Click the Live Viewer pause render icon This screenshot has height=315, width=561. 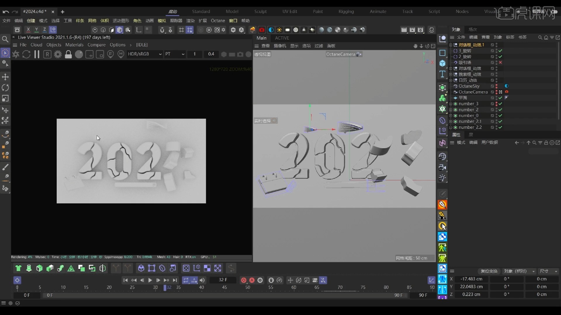[37, 54]
